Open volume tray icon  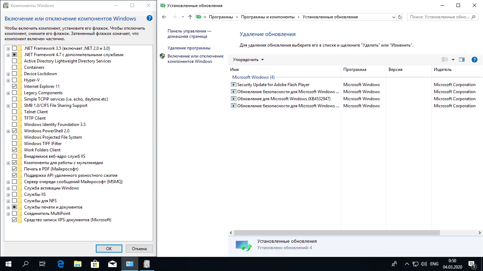click(424, 264)
